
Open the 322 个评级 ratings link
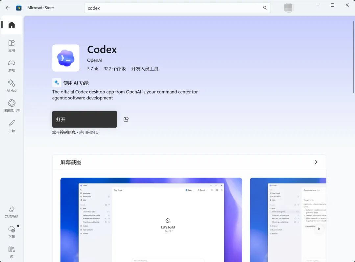(115, 69)
